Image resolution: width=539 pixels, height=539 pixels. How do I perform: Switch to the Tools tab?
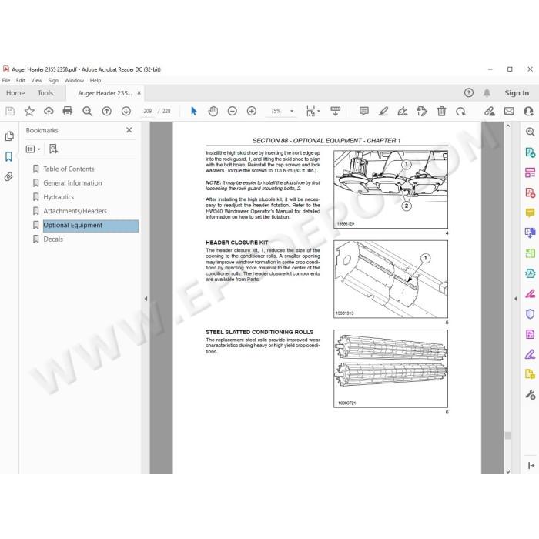[45, 93]
